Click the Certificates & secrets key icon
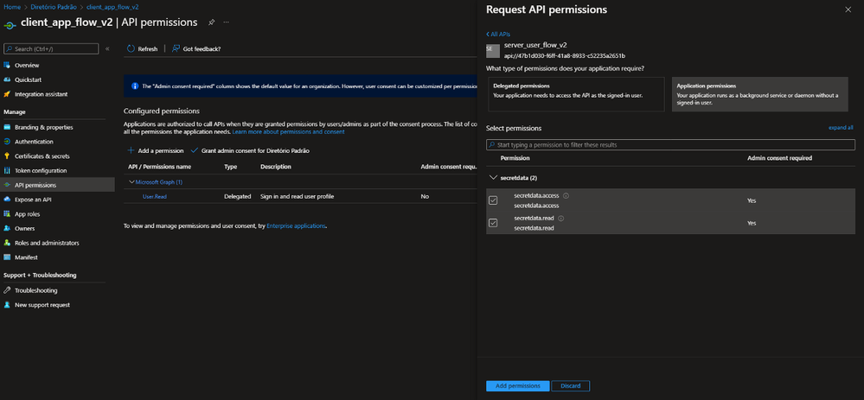Image resolution: width=864 pixels, height=400 pixels. tap(7, 156)
